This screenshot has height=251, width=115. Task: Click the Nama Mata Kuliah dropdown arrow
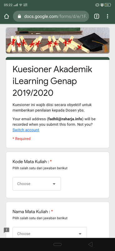coord(80,234)
